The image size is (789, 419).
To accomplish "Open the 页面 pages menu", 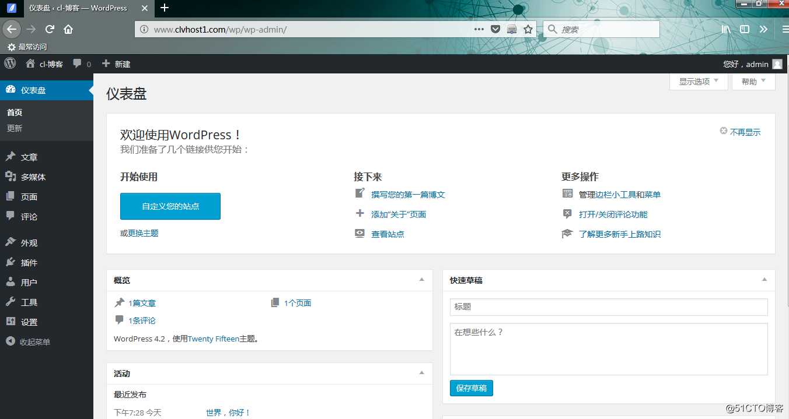I will click(x=46, y=197).
